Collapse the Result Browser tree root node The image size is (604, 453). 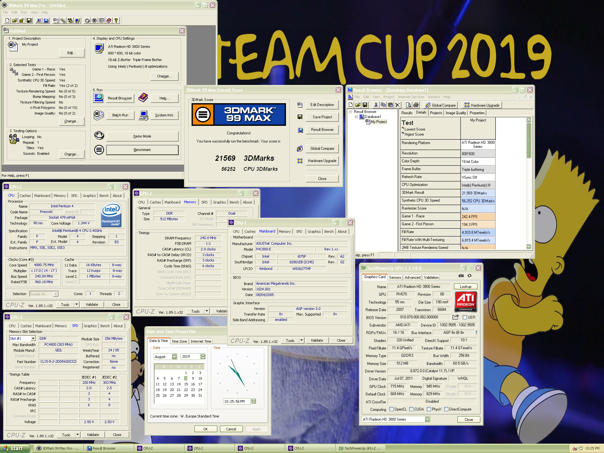[350, 112]
